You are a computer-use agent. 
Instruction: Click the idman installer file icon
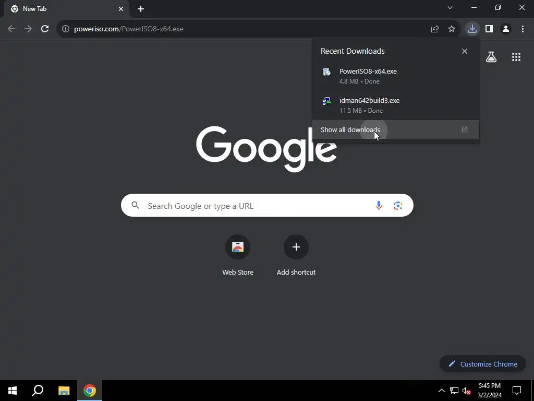click(x=327, y=101)
